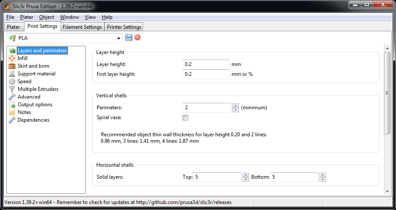
Task: Click the Advanced wrench icon
Action: (x=12, y=97)
